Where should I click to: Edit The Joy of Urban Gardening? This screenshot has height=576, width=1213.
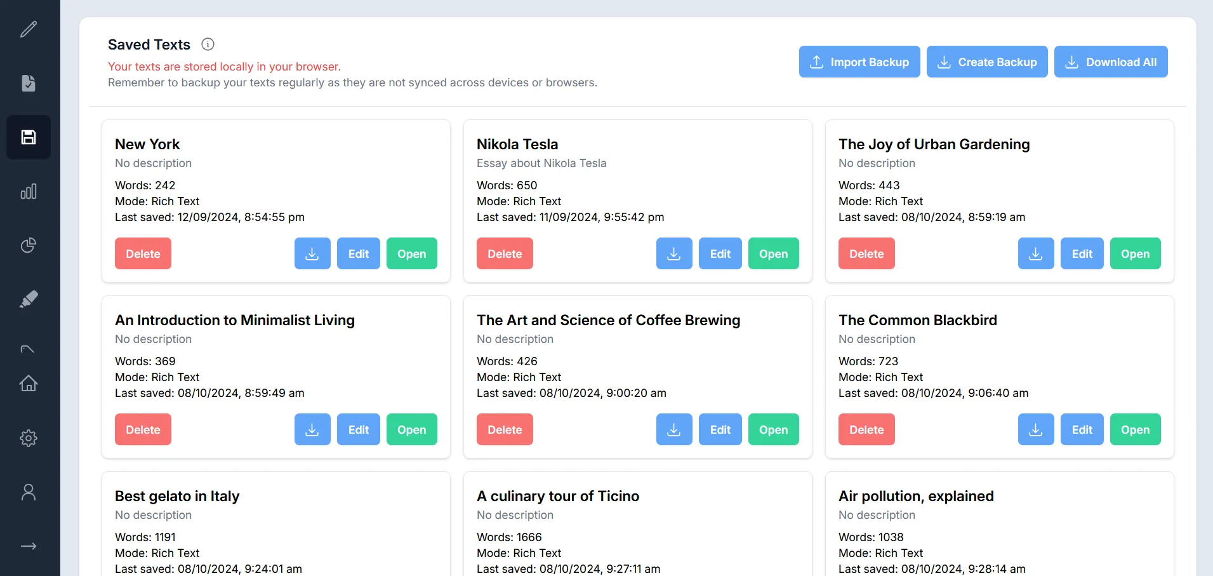1082,253
